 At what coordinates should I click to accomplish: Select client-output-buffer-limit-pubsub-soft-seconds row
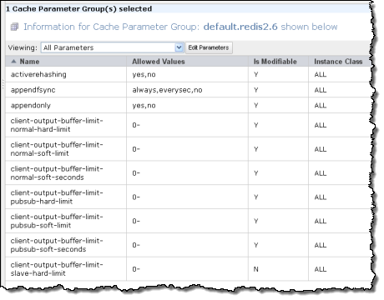tap(188, 245)
